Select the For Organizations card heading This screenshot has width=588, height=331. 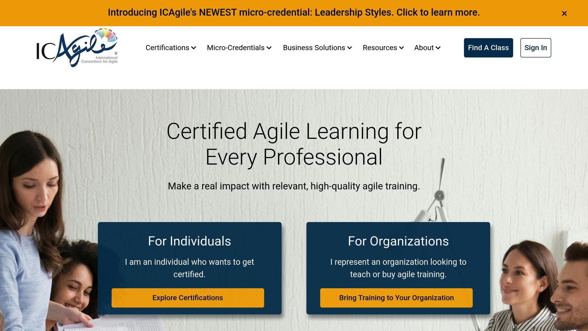[x=398, y=241]
